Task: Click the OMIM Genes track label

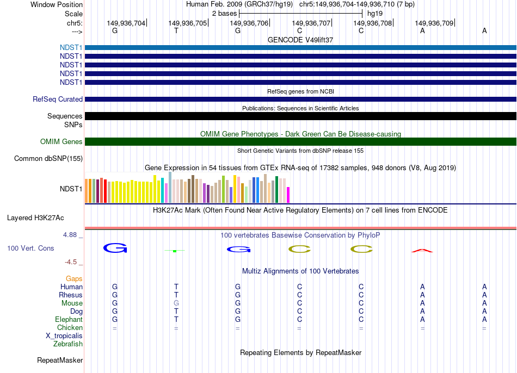Action: click(61, 142)
